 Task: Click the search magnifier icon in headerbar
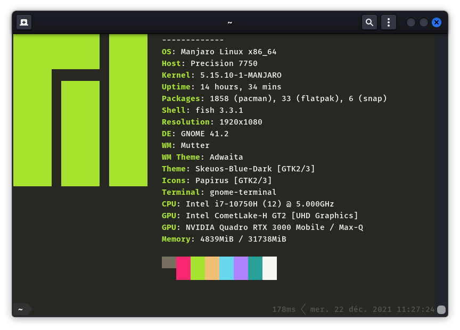(x=369, y=22)
